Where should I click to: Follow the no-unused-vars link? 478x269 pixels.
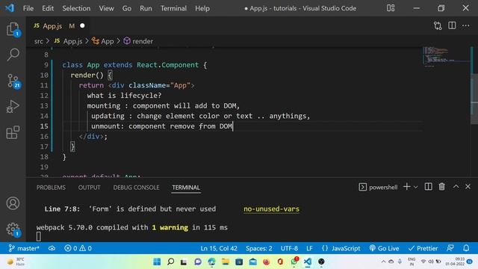coord(271,209)
